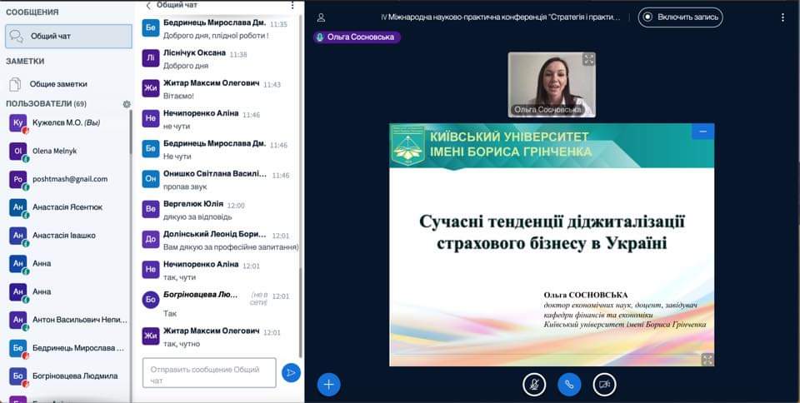Click message 'так, чутно'
Image resolution: width=800 pixels, height=403 pixels.
[x=182, y=344]
